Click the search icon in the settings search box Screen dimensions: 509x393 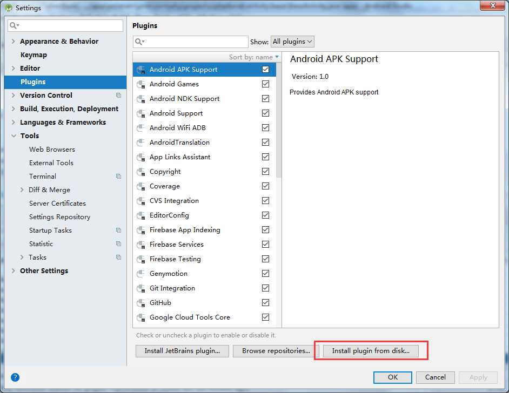click(x=14, y=25)
